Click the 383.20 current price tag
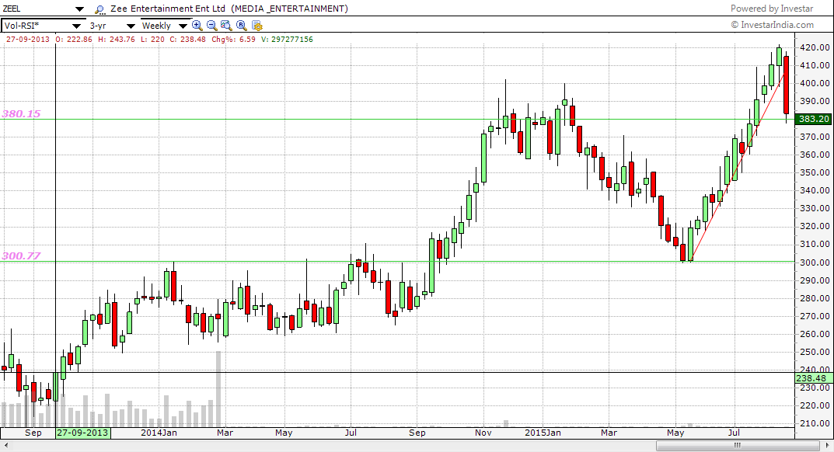 [x=813, y=119]
